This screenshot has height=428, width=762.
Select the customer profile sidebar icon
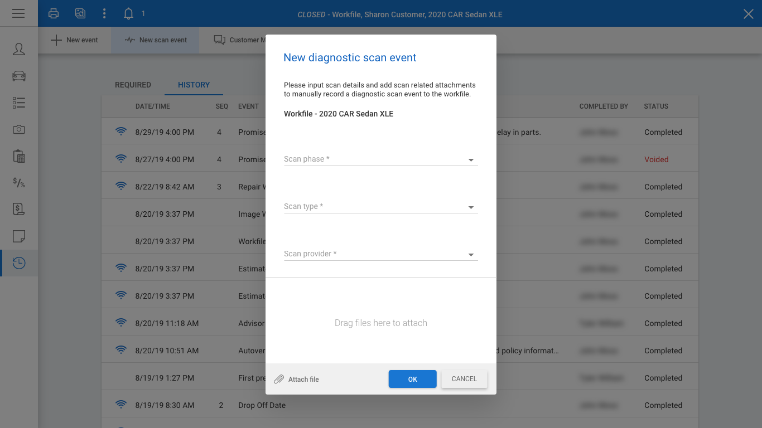(x=19, y=49)
